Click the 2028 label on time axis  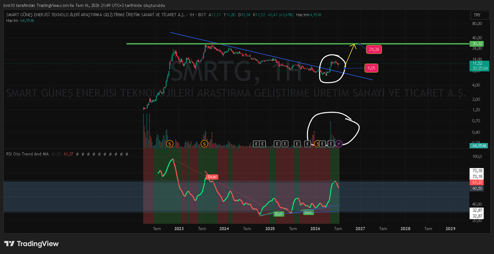click(x=405, y=228)
